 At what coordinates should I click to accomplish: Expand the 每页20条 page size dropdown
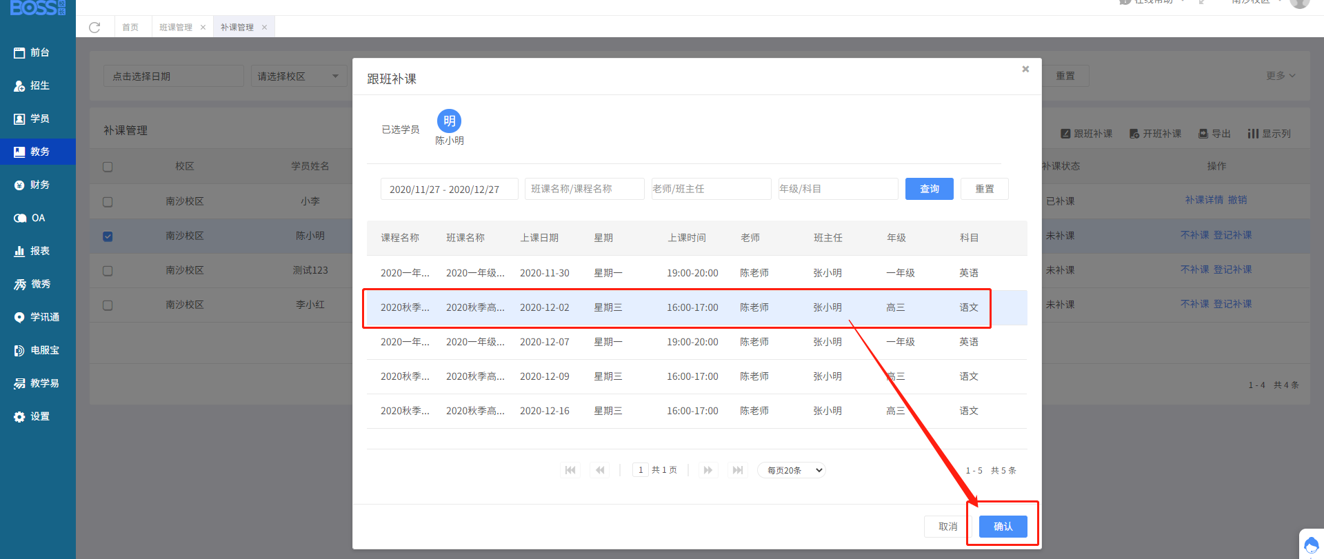pyautogui.click(x=791, y=470)
